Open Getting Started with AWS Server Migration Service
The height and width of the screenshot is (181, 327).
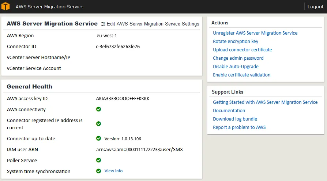265,102
